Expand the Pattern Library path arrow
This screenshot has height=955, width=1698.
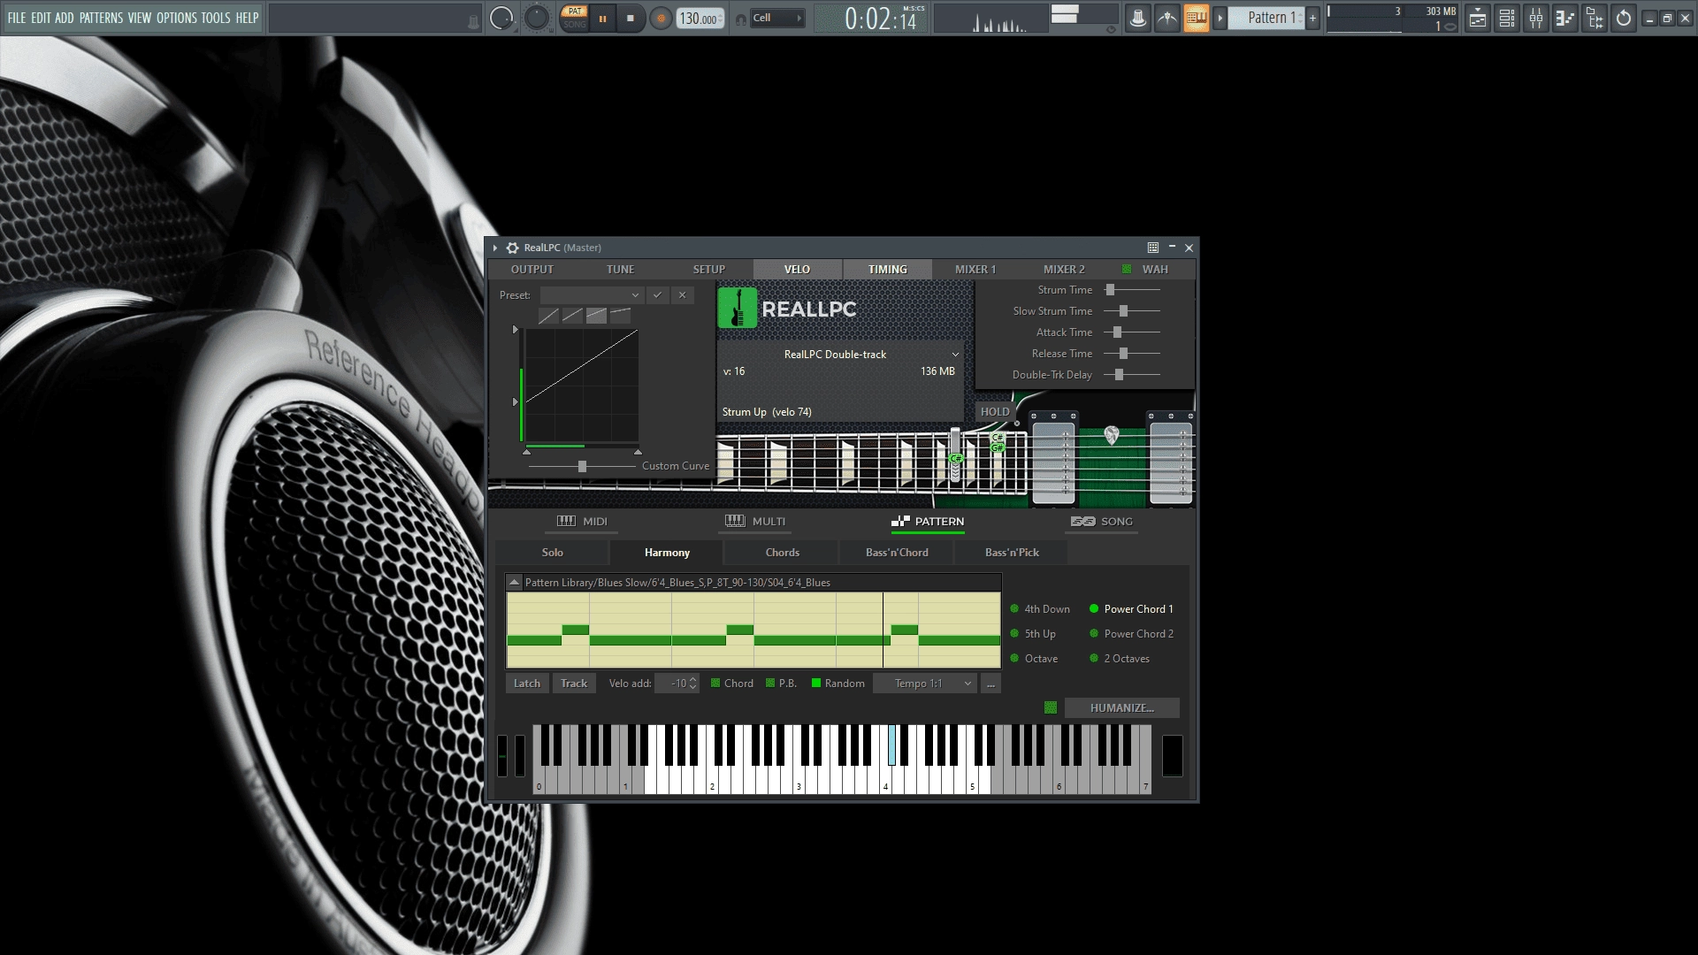coord(514,582)
